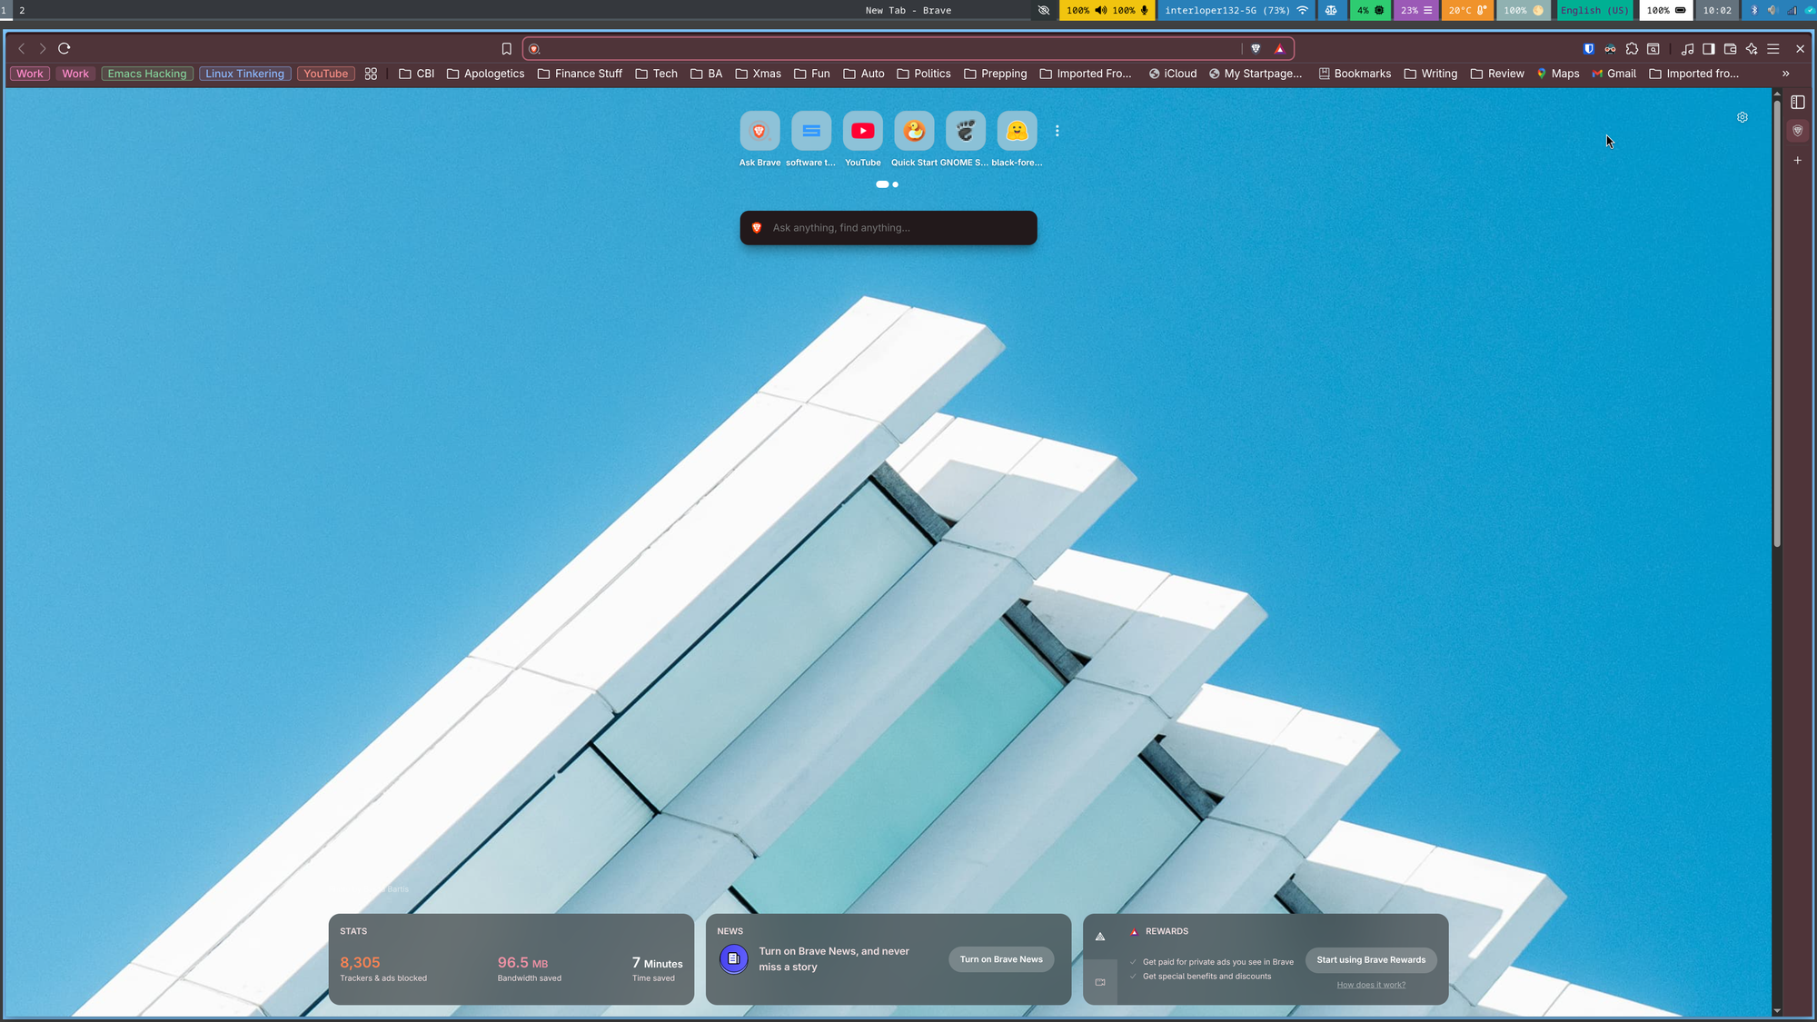Toggle the sidebar panel open

(1709, 48)
